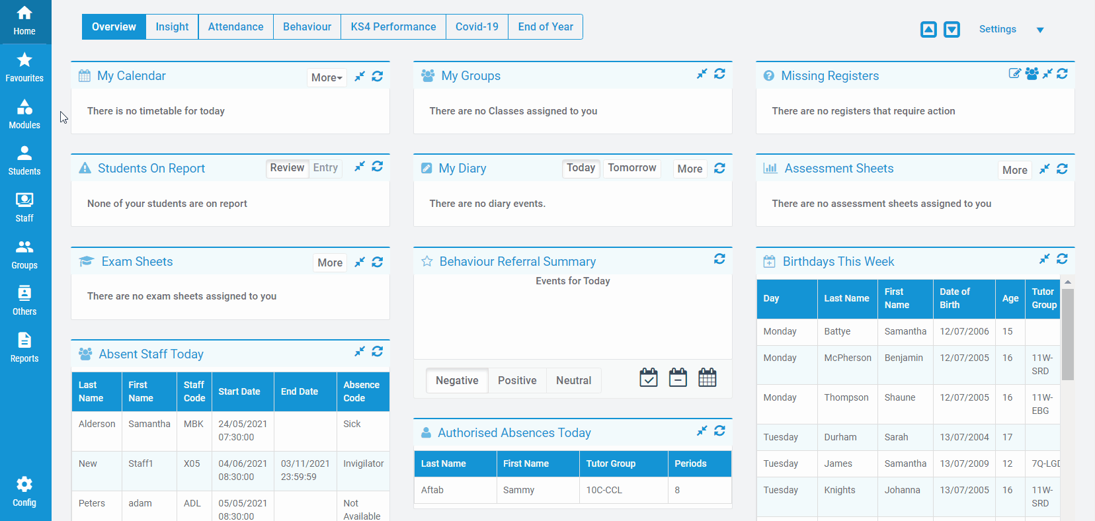The height and width of the screenshot is (521, 1095).
Task: Open Others in the sidebar
Action: (24, 301)
